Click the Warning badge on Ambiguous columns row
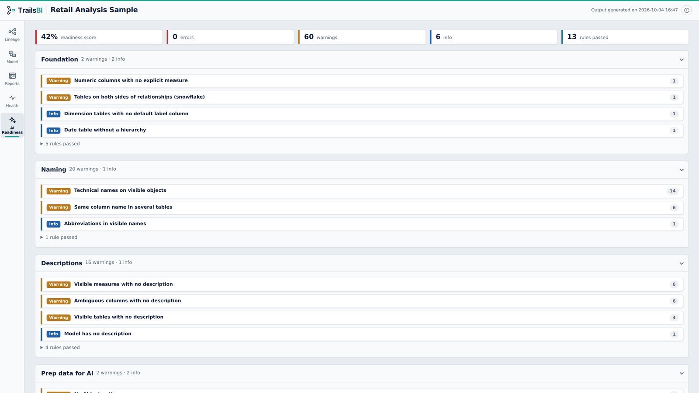The image size is (699, 393). pyautogui.click(x=59, y=301)
